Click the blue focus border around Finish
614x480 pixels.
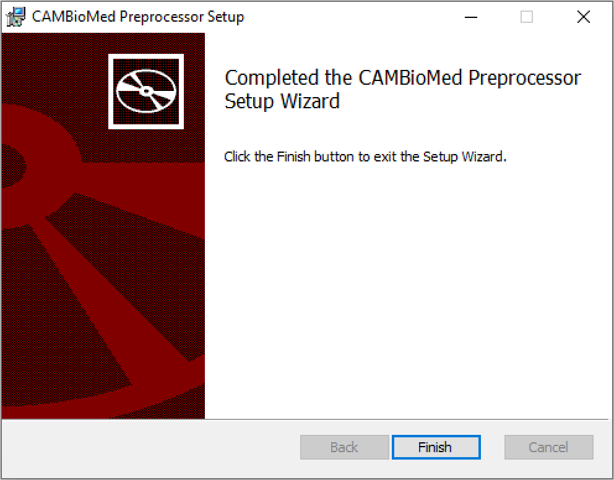[x=436, y=435]
